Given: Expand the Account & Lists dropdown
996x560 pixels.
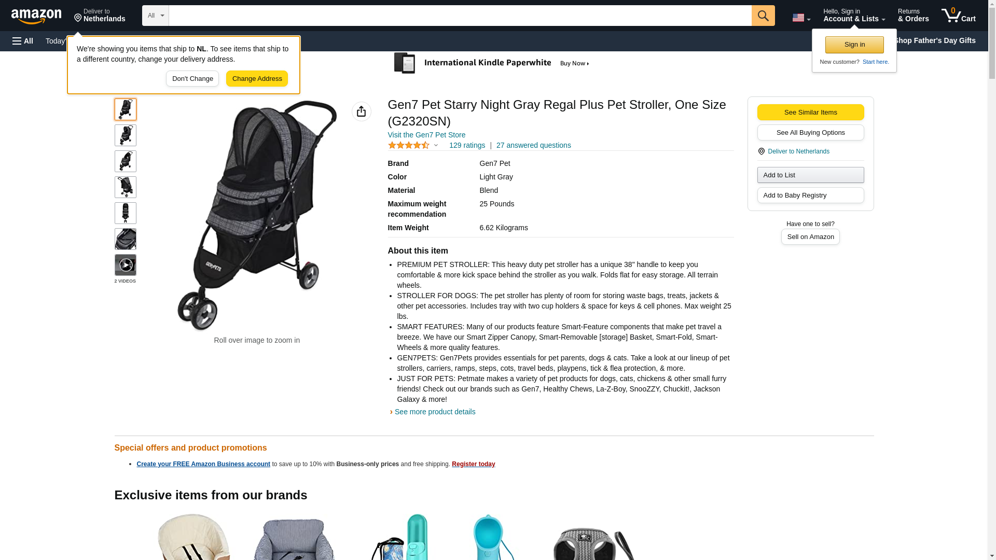Looking at the screenshot, I should [854, 15].
